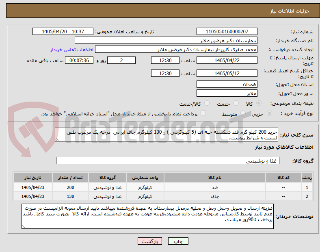The height and width of the screenshot is (252, 320).
Task: Click کیلوگرم unit in the قند row
Action: (145, 187)
